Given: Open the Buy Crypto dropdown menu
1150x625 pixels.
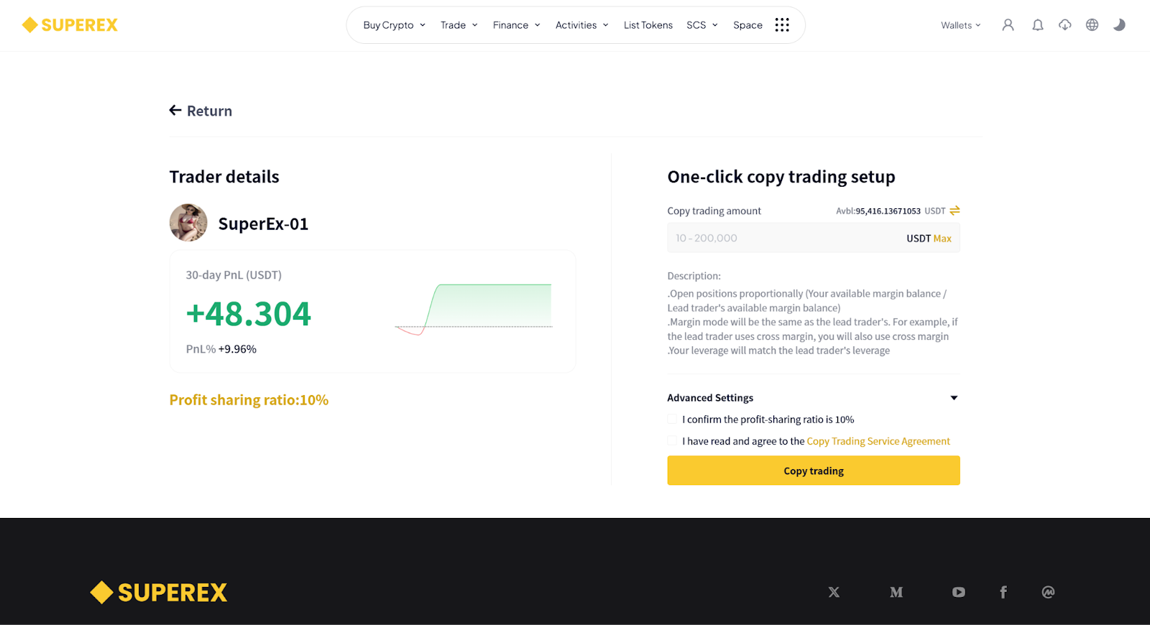Looking at the screenshot, I should 394,25.
